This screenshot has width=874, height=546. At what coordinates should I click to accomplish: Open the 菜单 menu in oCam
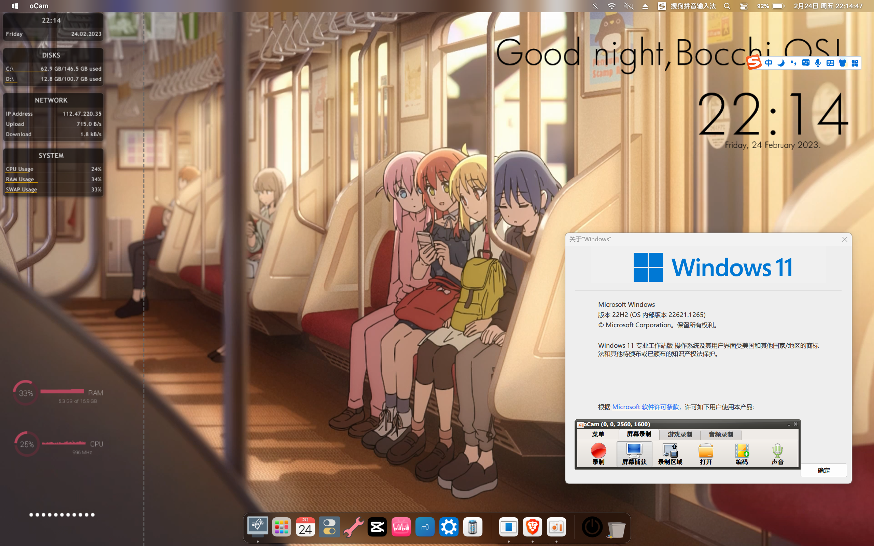[x=598, y=434]
